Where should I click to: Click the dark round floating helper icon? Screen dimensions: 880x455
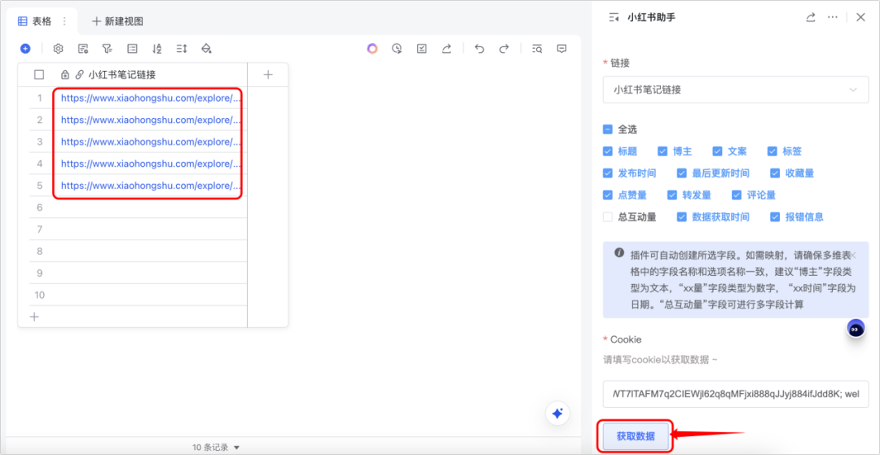[855, 330]
